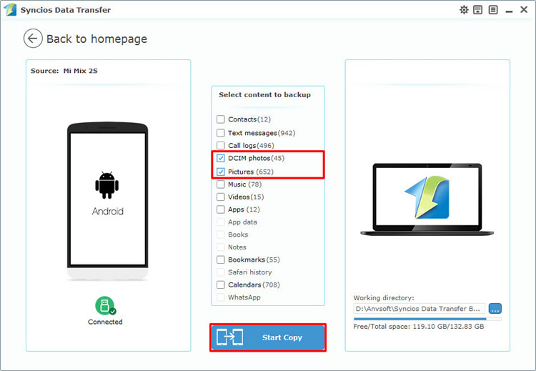Click the back arrow circle icon
The height and width of the screenshot is (371, 536).
coord(33,39)
